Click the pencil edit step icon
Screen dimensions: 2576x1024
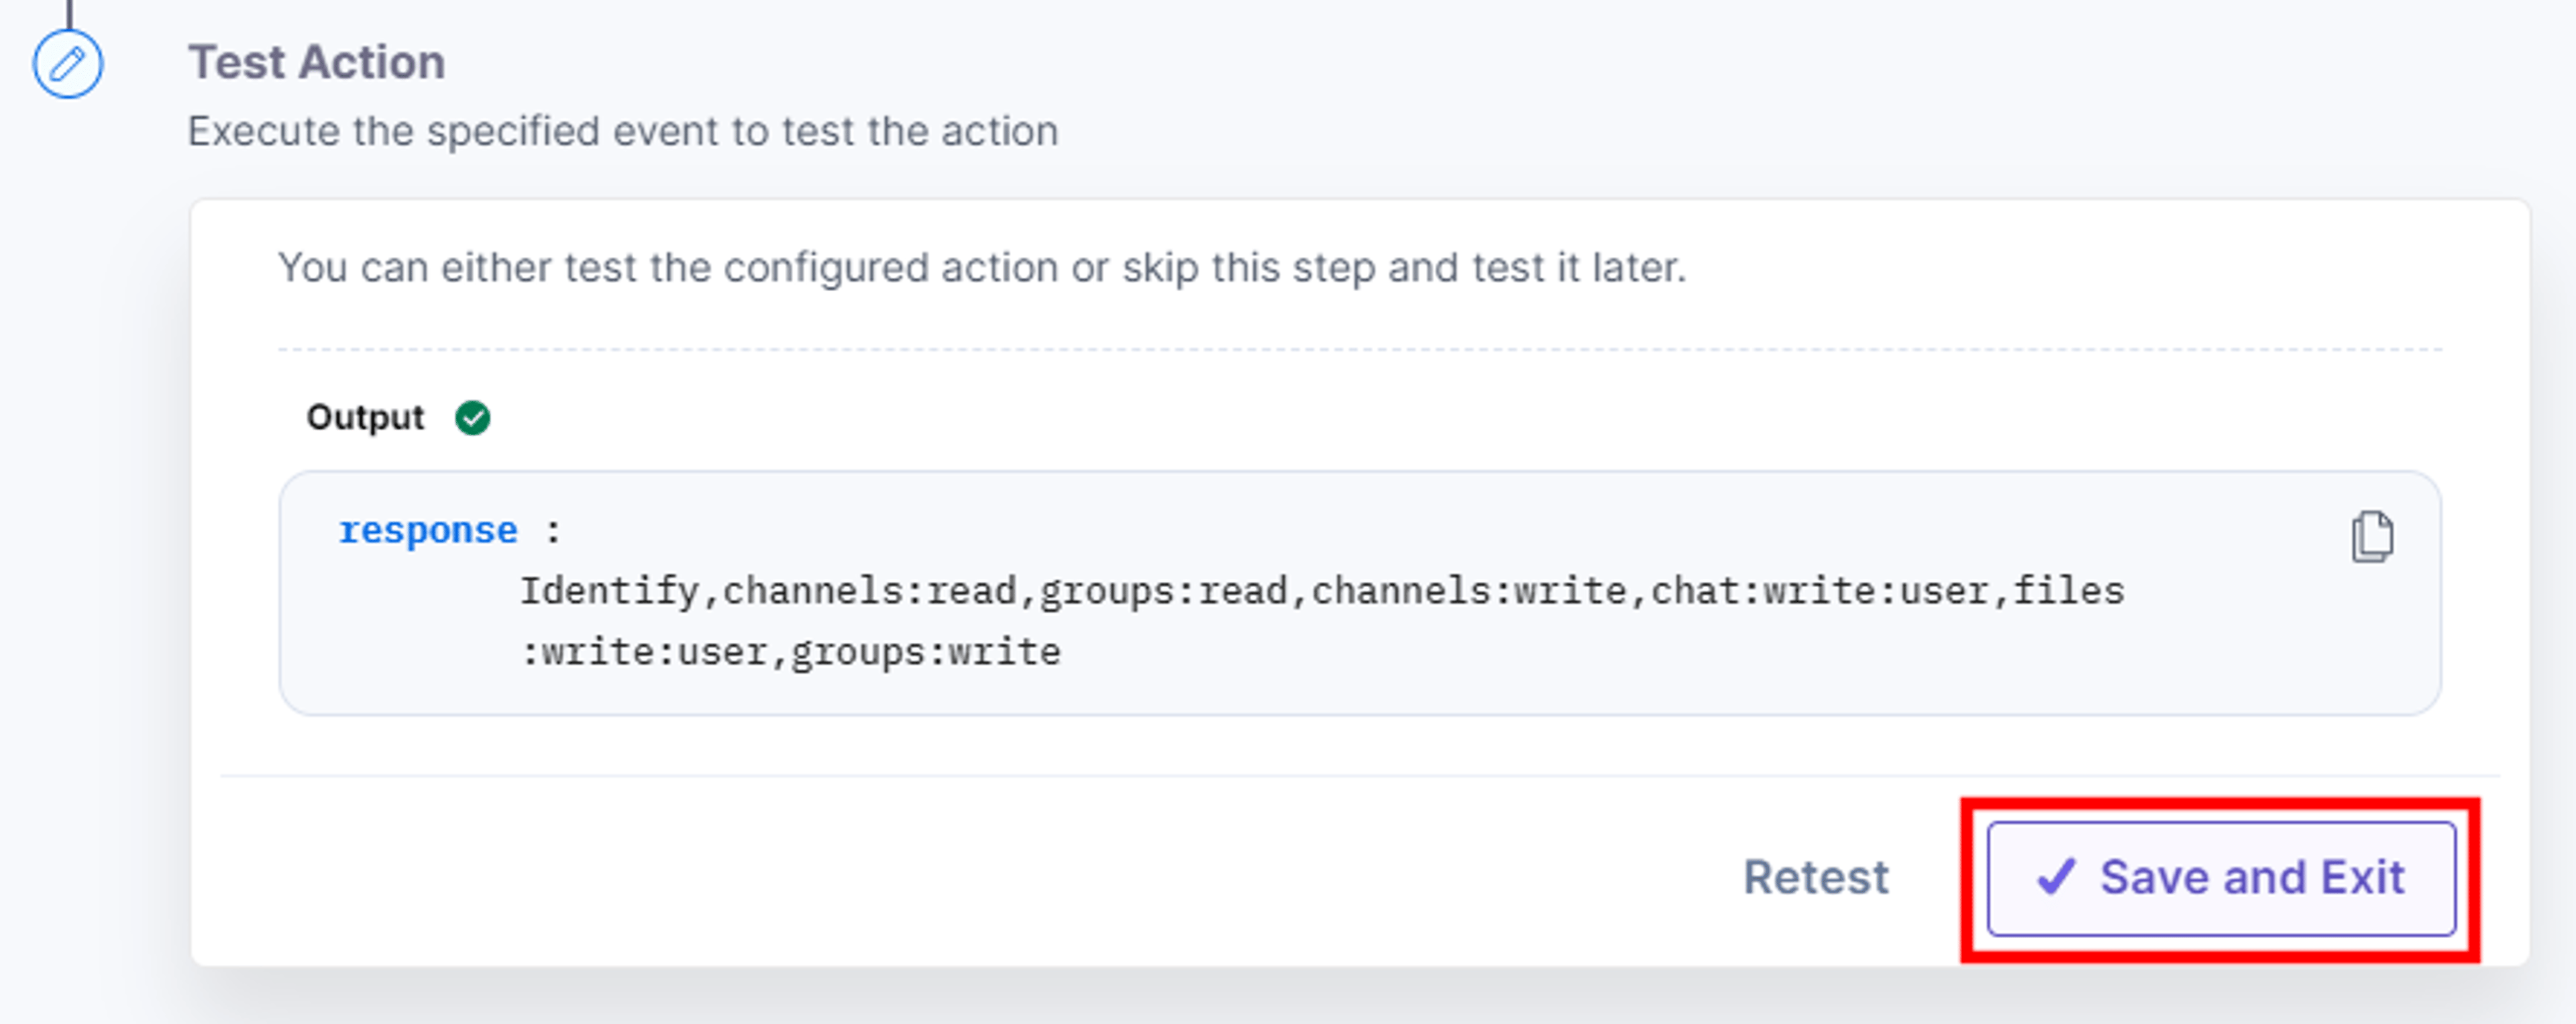[x=67, y=64]
